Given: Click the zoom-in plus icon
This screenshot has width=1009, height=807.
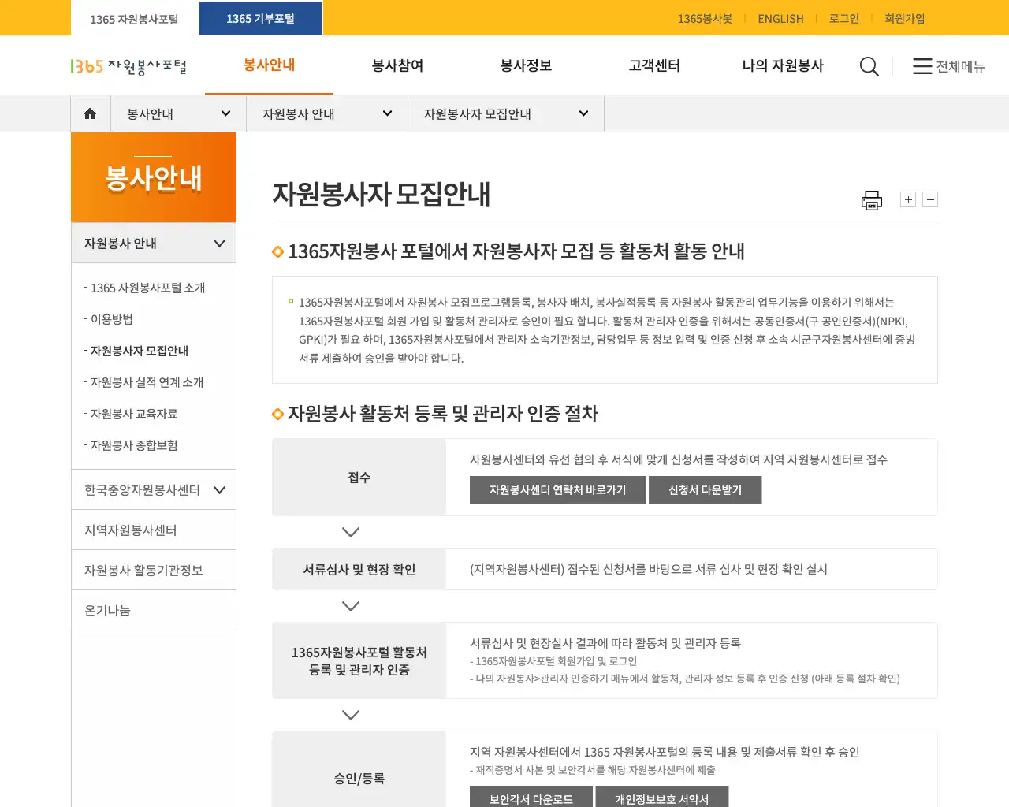Looking at the screenshot, I should (907, 199).
